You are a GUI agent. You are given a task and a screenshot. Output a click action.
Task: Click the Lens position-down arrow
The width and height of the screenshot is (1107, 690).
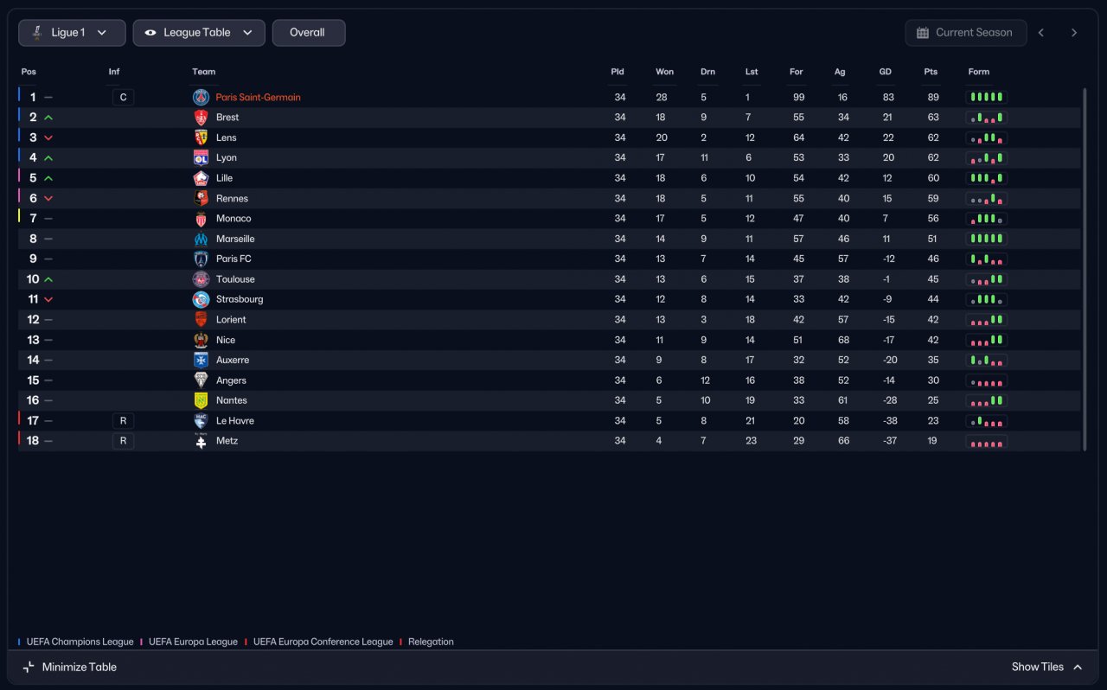[x=48, y=138]
